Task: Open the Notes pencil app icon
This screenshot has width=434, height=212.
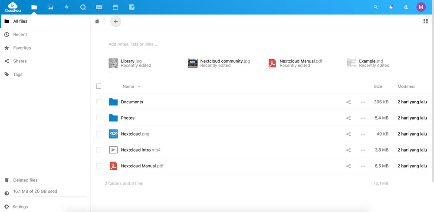Action: tap(132, 7)
